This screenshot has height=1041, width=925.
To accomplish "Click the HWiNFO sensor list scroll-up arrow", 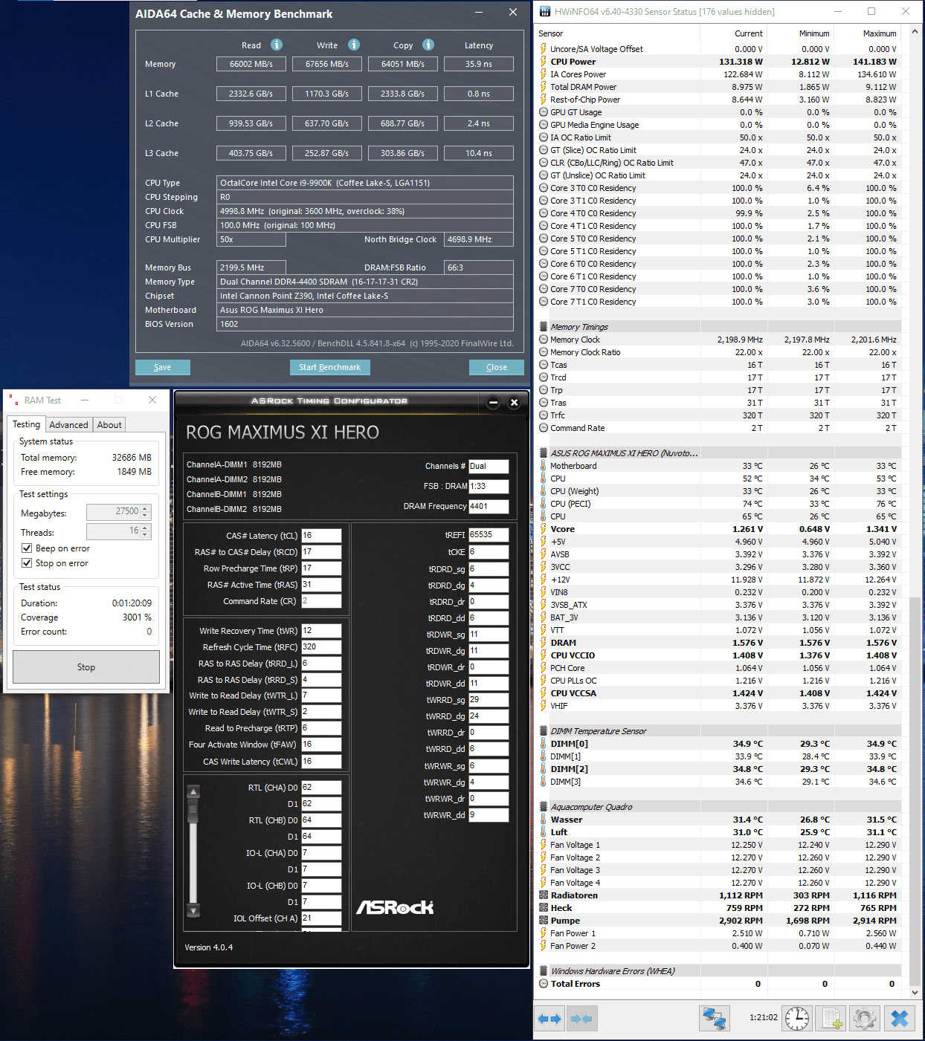I will (x=915, y=32).
